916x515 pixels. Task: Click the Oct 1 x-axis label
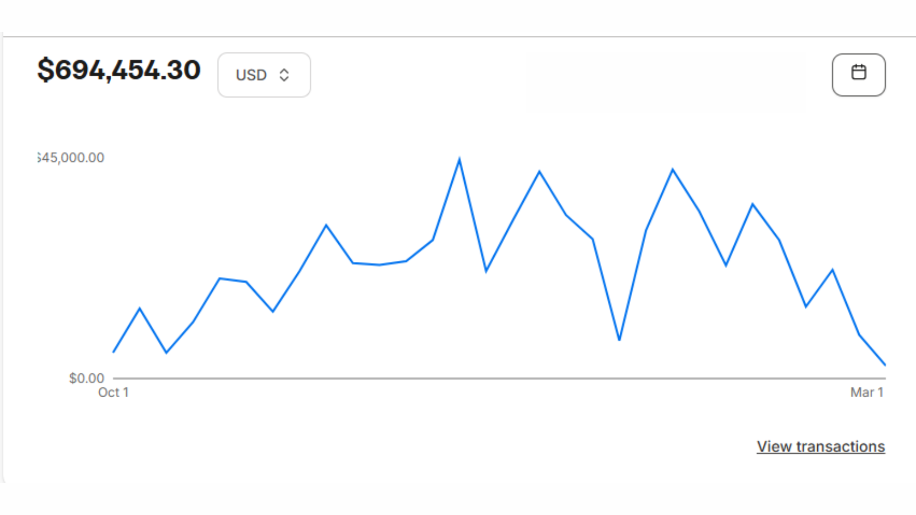tap(114, 392)
